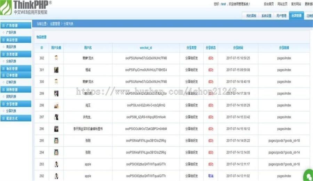Click pages/goods?goods_id=18 in row 293

[x=284, y=164]
